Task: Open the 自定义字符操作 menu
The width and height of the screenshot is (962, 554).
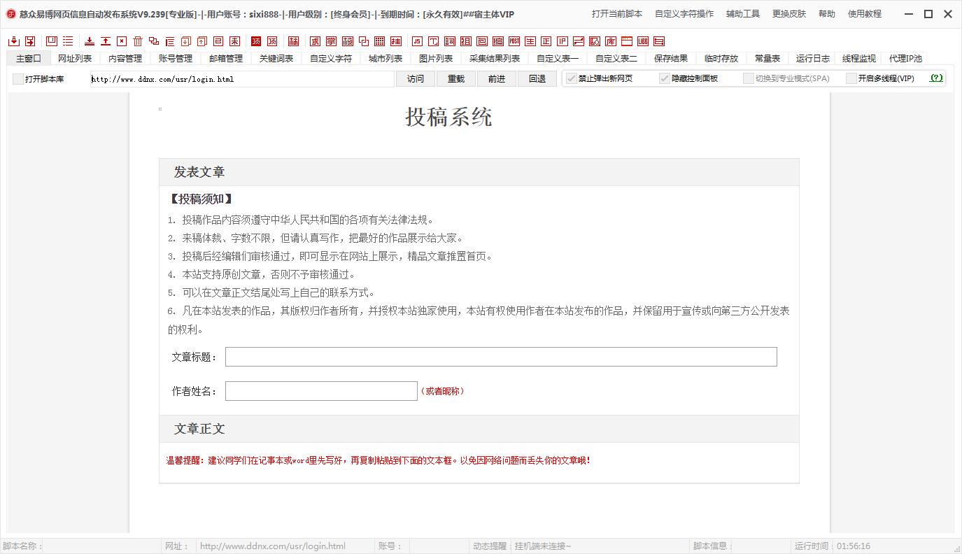Action: pyautogui.click(x=684, y=14)
